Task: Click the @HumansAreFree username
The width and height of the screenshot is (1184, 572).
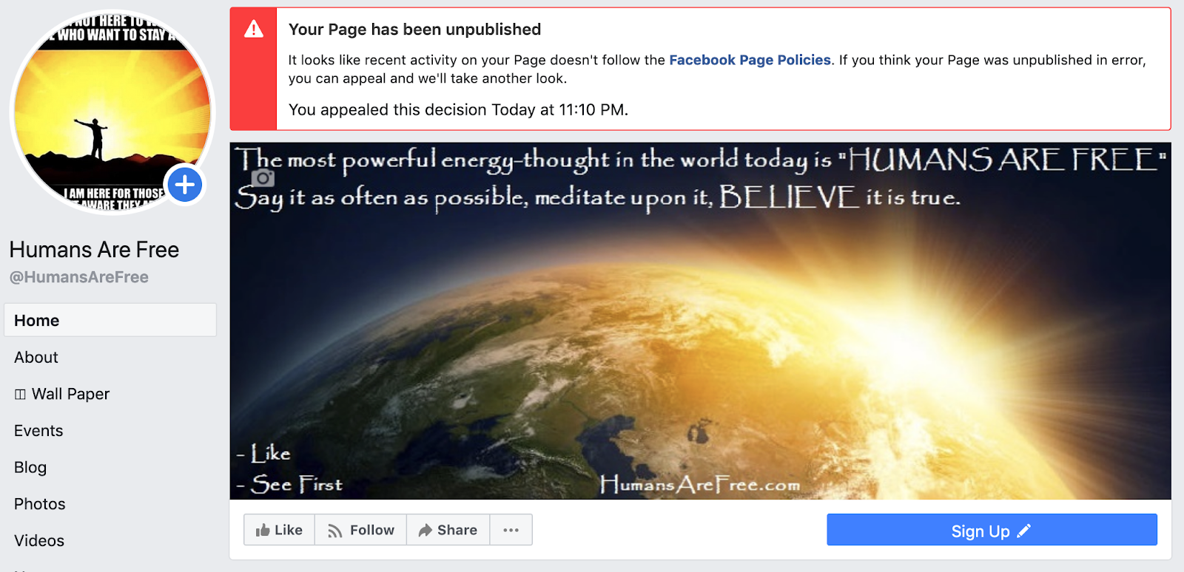Action: tap(79, 277)
